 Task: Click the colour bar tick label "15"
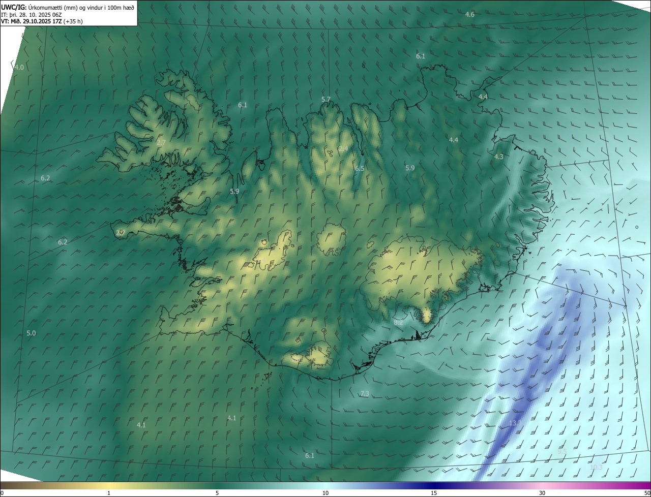point(434,493)
